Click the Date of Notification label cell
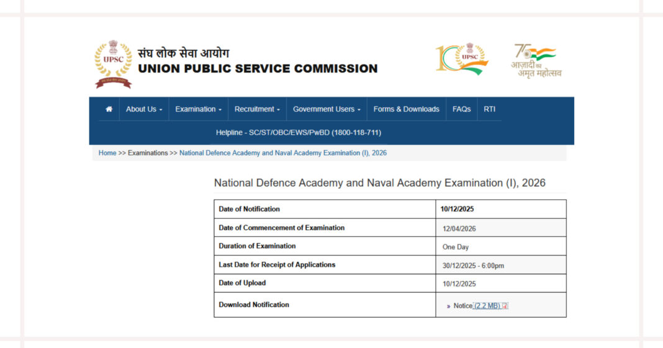The width and height of the screenshot is (663, 348). (x=325, y=209)
